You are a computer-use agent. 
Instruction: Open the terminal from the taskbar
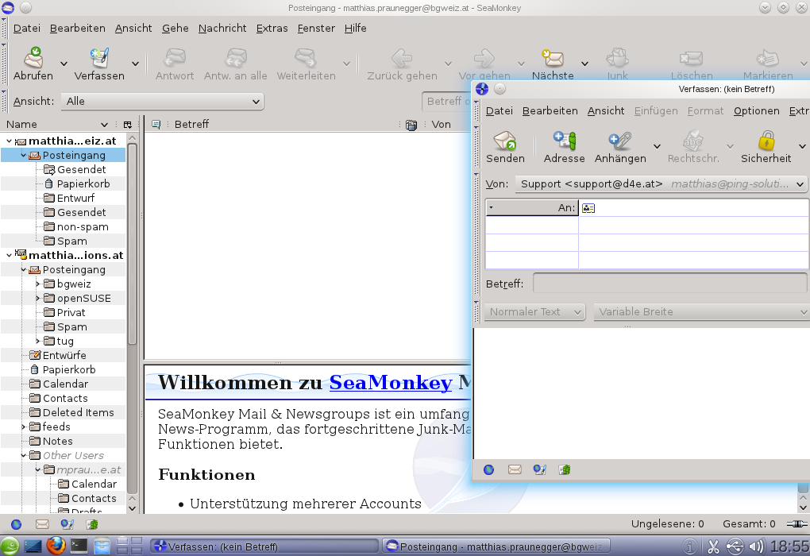(79, 546)
